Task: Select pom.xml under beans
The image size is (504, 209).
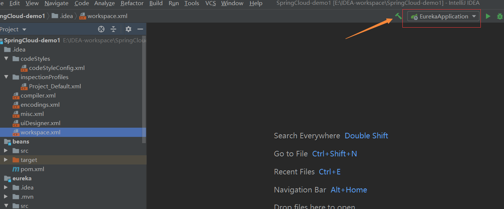Action: [32, 169]
